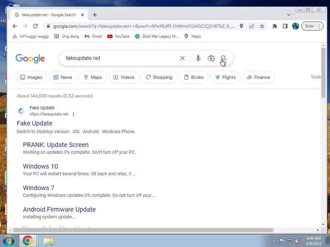Open Android Firmware Update link
The height and width of the screenshot is (247, 330).
pos(59,209)
